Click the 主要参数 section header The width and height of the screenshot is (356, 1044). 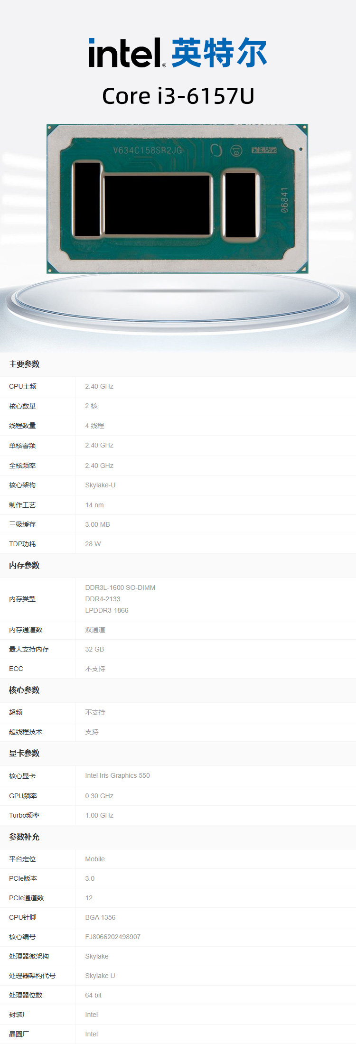pos(24,364)
